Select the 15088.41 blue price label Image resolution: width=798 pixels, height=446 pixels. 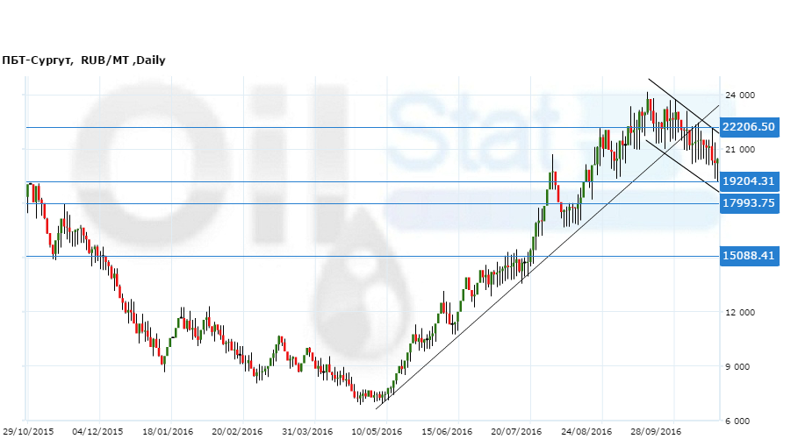point(749,256)
